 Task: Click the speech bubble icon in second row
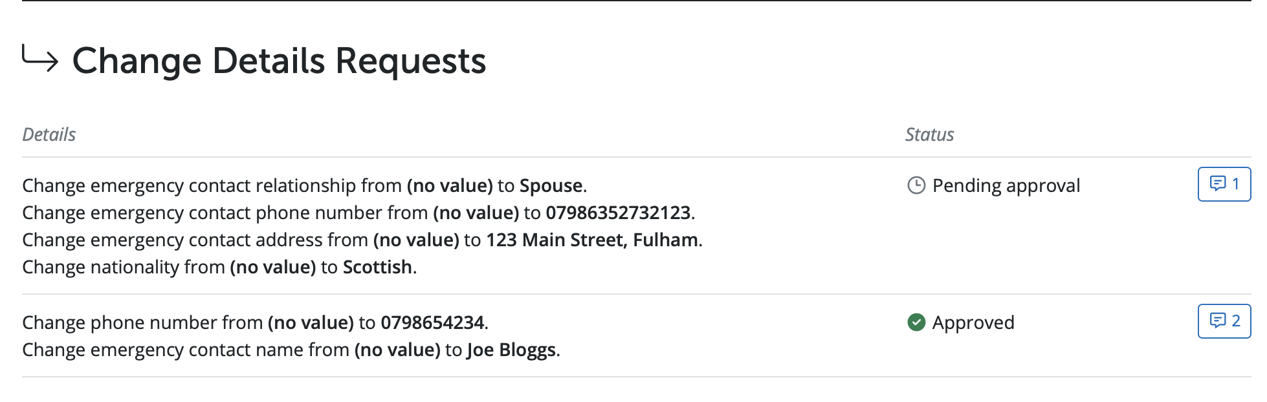click(x=1217, y=321)
